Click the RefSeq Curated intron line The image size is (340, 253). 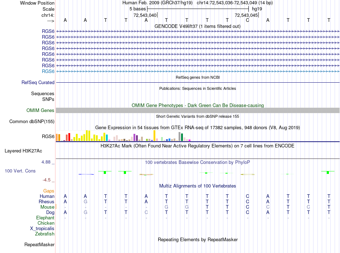(198, 82)
